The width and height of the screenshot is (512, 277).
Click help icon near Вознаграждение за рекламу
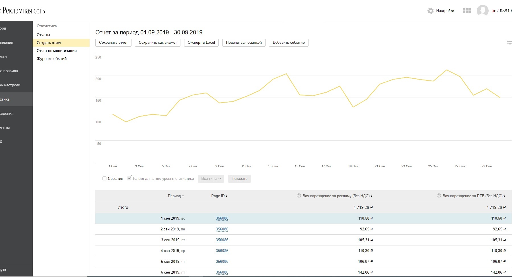[x=299, y=196]
